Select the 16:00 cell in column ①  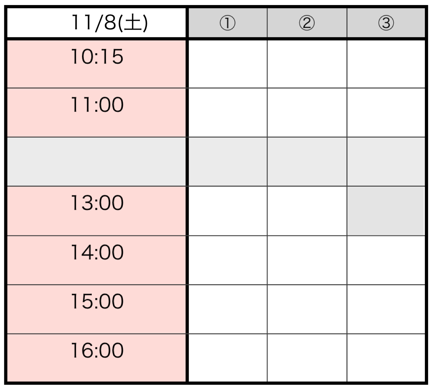[227, 358]
